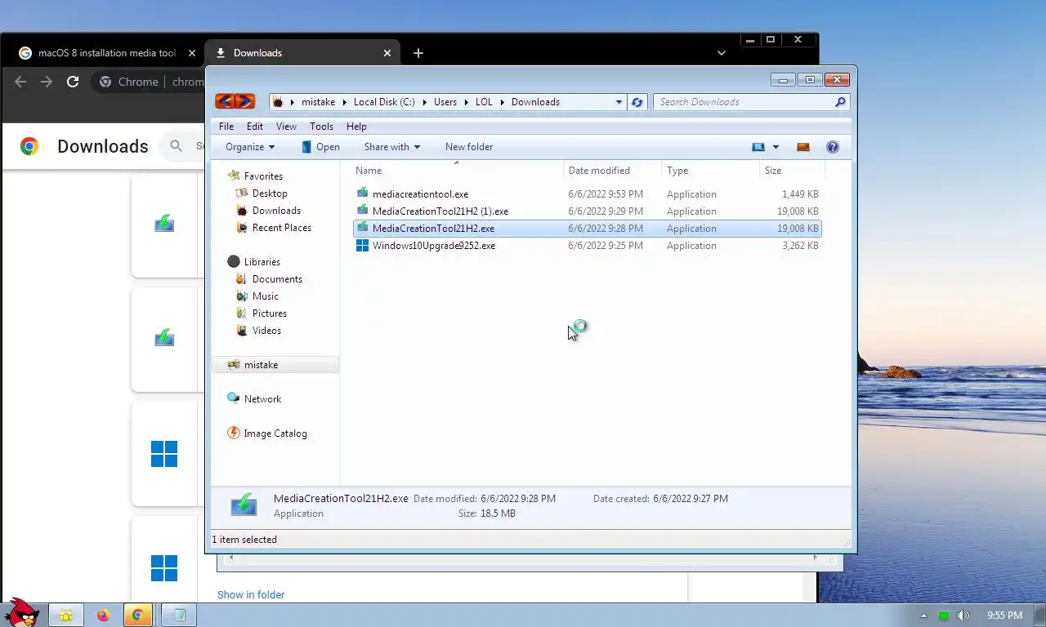Click the horizontal scrollbar under the Explorer window
The width and height of the screenshot is (1046, 627).
point(523,558)
